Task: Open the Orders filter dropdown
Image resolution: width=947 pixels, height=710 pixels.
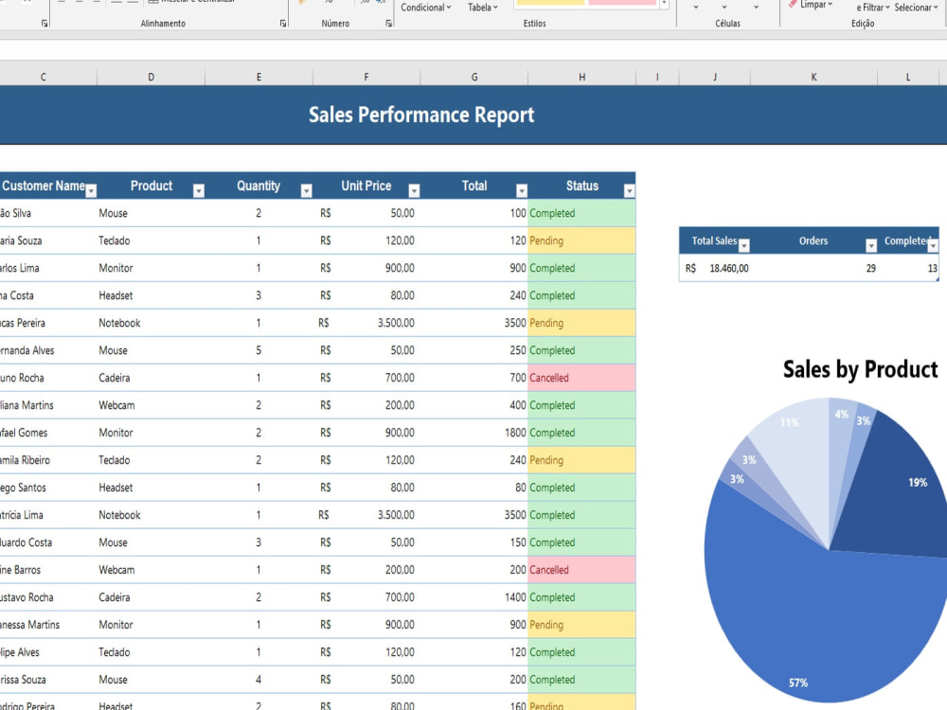Action: (x=871, y=246)
